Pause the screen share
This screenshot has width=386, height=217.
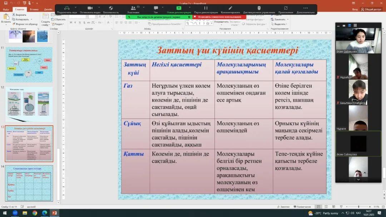point(206,8)
